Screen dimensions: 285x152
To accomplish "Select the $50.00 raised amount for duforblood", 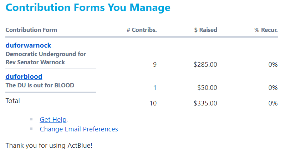I will pos(207,88).
